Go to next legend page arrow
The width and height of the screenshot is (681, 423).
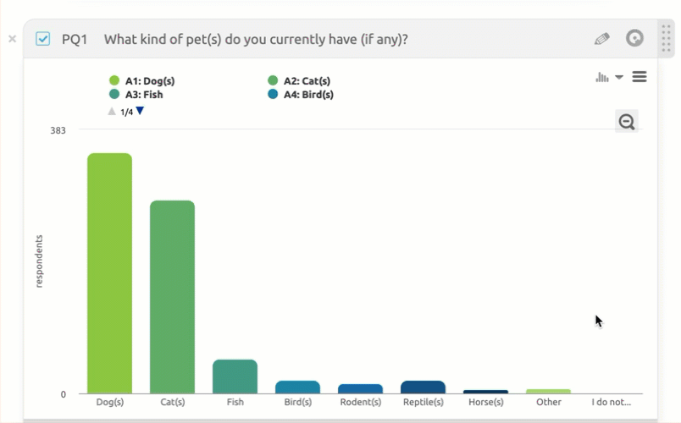[x=141, y=111]
